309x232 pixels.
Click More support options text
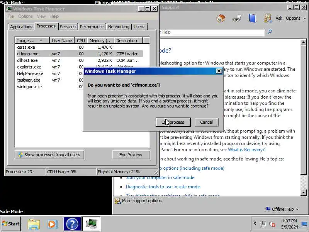(x=142, y=201)
